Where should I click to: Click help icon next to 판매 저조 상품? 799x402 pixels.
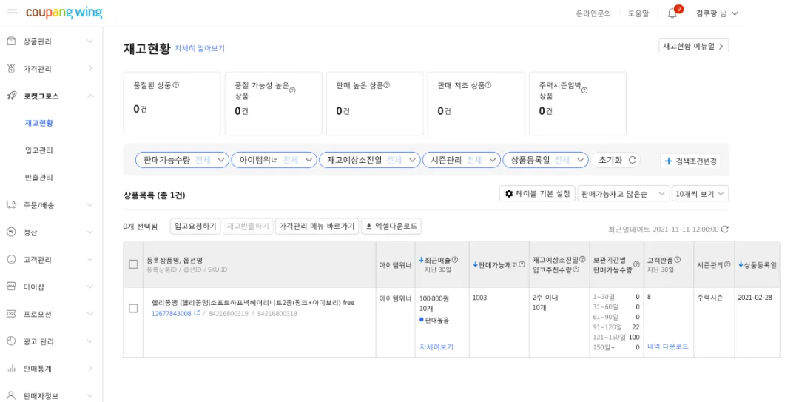(488, 85)
